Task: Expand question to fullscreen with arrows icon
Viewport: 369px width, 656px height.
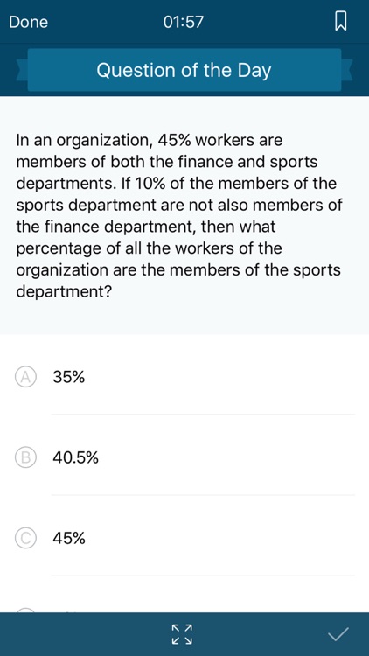Action: click(183, 634)
